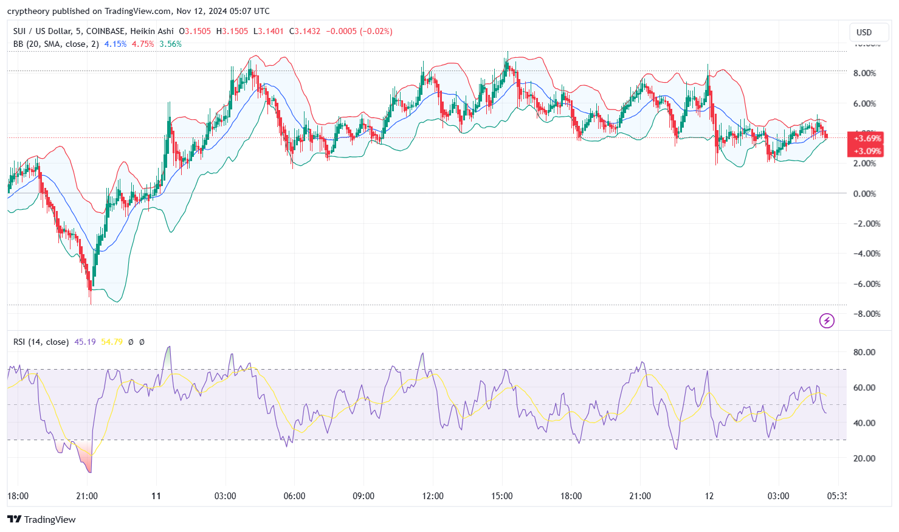Click the BB upper value 4.75%
The height and width of the screenshot is (532, 899).
(x=143, y=44)
